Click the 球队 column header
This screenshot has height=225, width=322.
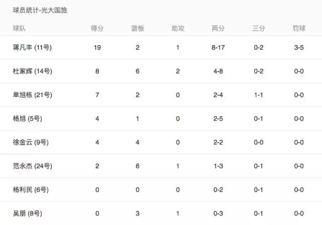20,29
